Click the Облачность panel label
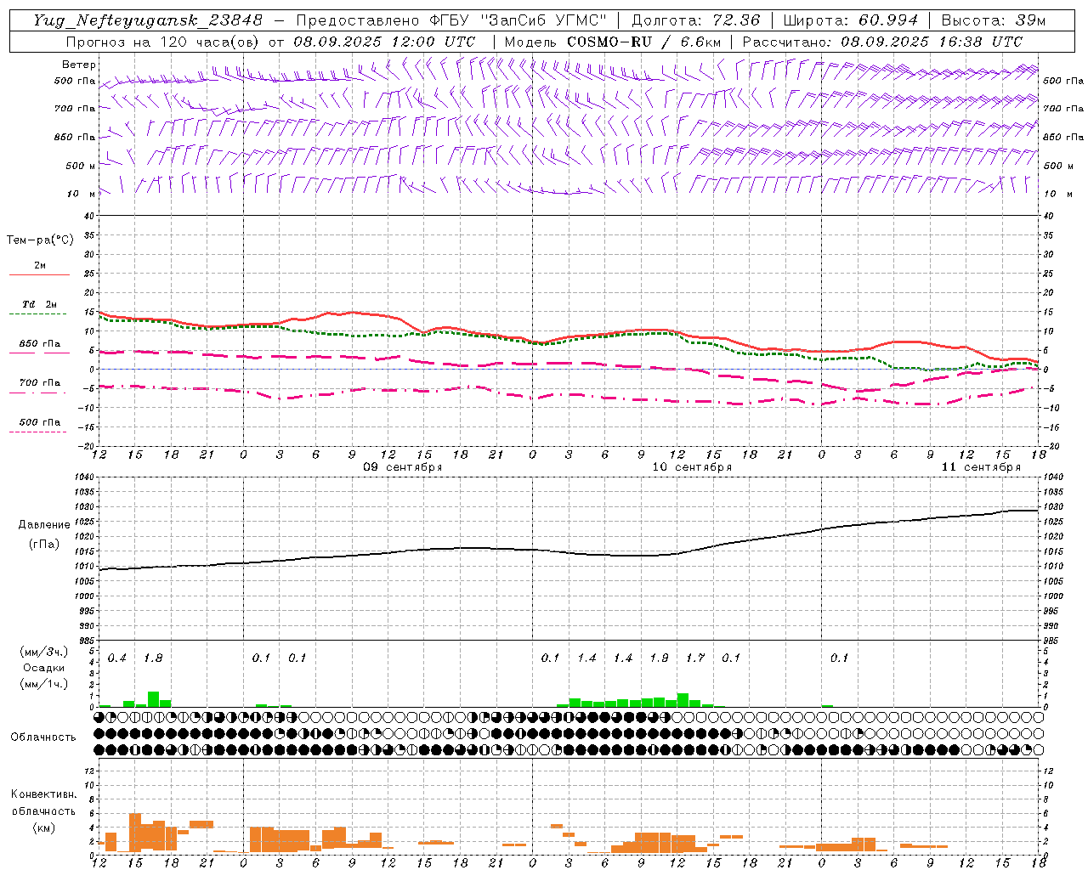Image resolution: width=1088 pixels, height=870 pixels. tap(43, 737)
